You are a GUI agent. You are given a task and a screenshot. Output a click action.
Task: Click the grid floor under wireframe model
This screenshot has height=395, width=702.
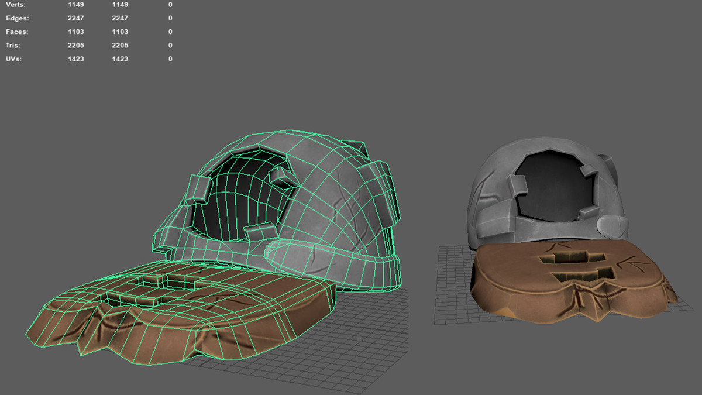[x=328, y=345]
